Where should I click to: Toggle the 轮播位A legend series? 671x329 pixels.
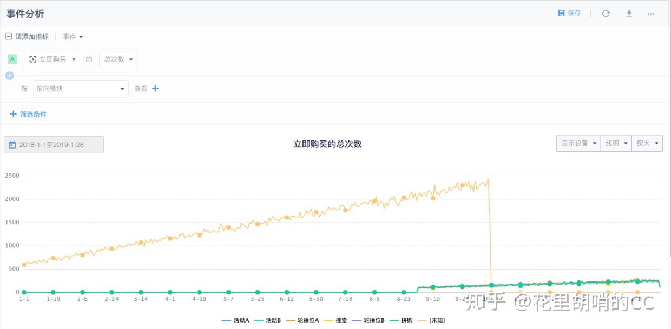click(302, 320)
